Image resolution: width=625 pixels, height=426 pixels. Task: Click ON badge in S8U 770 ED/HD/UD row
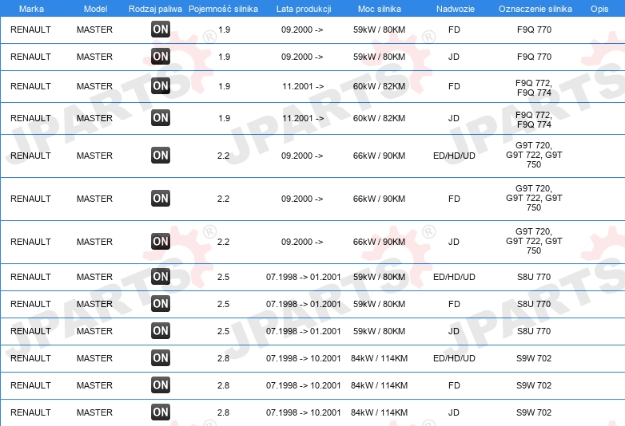tap(161, 277)
